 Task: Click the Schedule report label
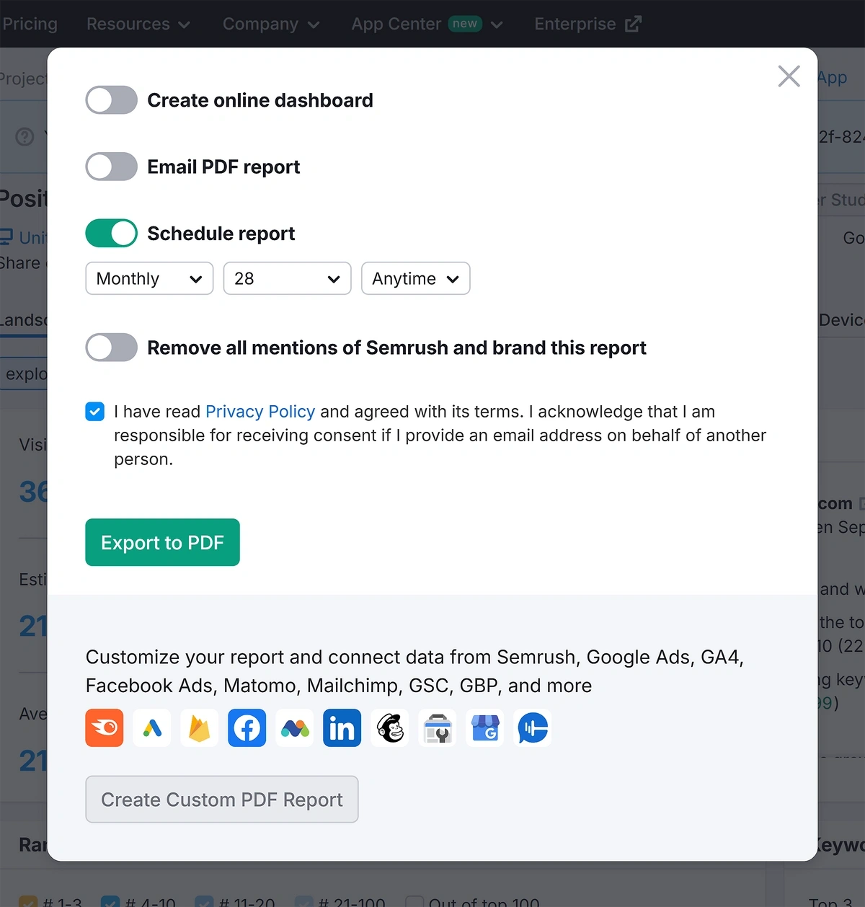[221, 234]
